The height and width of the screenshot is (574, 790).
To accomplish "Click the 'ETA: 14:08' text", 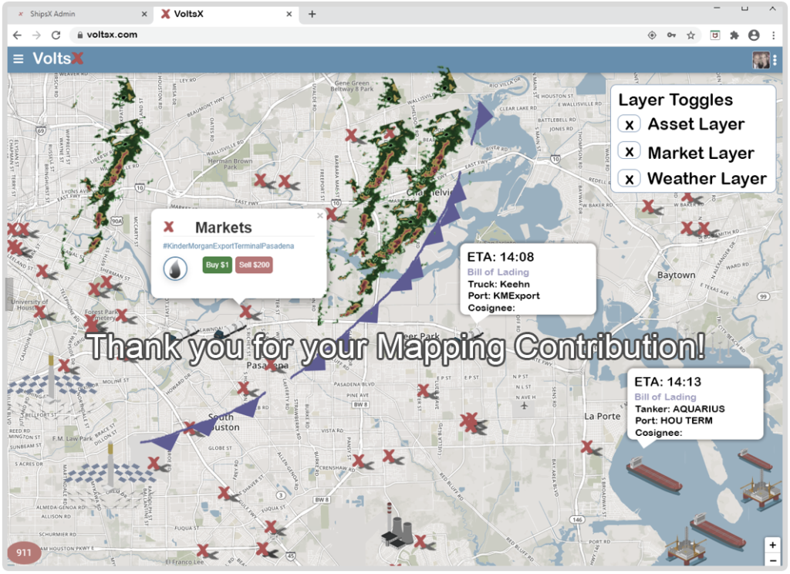I will pos(500,257).
